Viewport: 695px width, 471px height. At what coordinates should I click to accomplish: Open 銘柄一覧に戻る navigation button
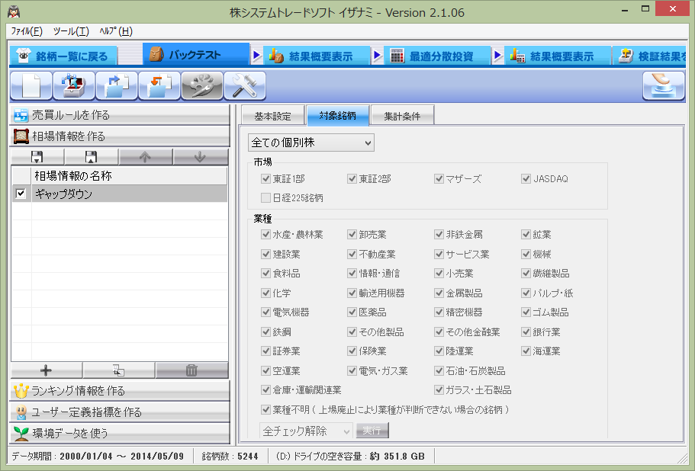click(63, 56)
